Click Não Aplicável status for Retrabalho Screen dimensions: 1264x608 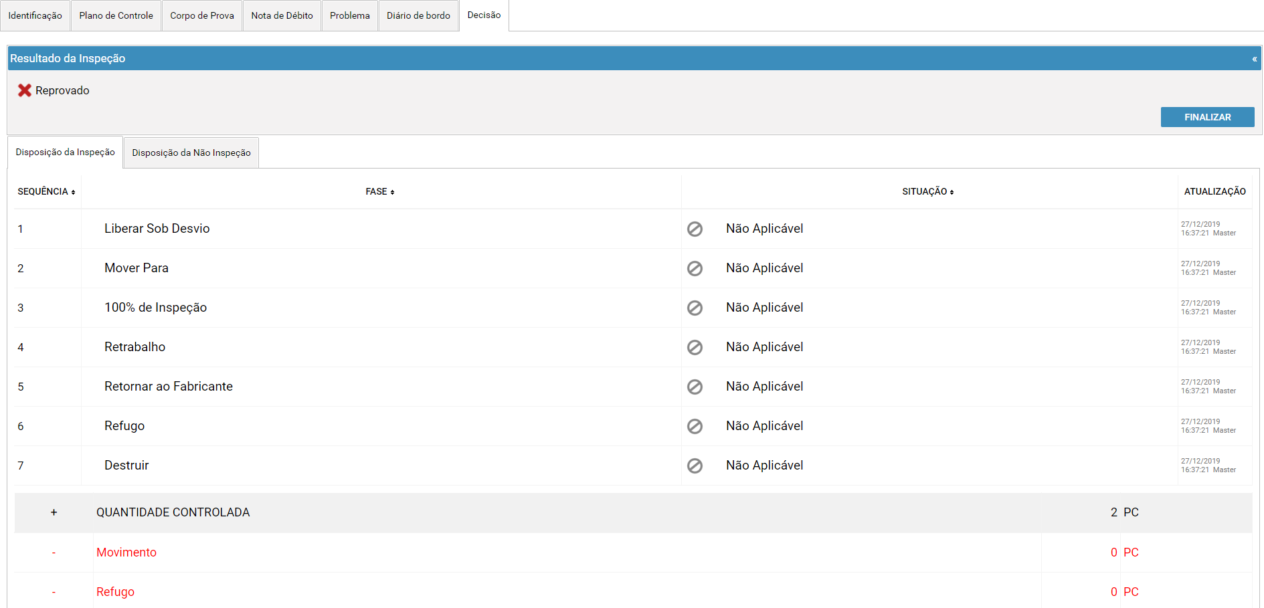(x=764, y=347)
